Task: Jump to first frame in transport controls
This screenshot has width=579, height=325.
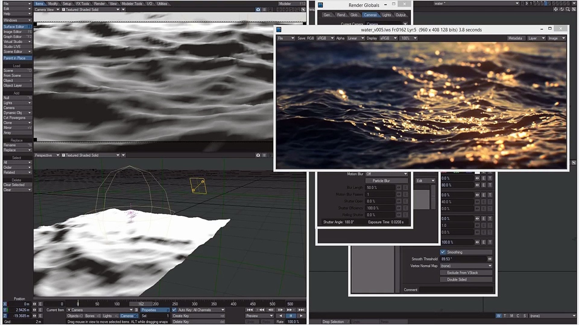Action: [250, 310]
